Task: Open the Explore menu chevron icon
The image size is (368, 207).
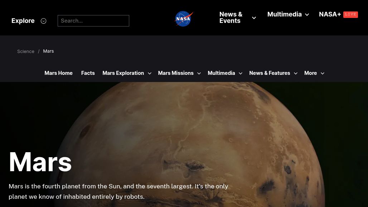Action: coord(43,21)
